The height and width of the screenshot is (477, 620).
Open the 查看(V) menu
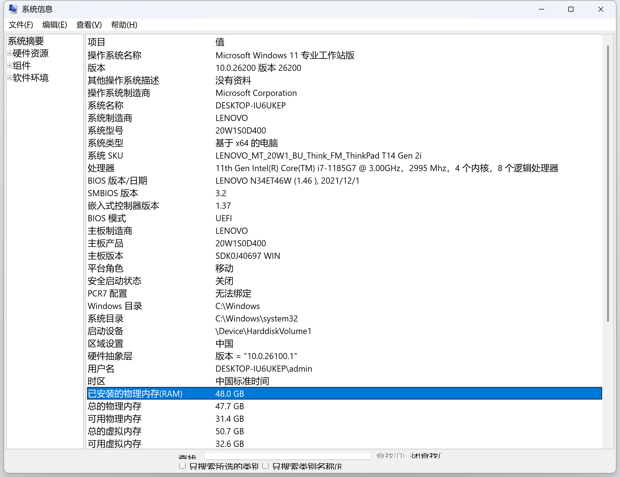(89, 25)
